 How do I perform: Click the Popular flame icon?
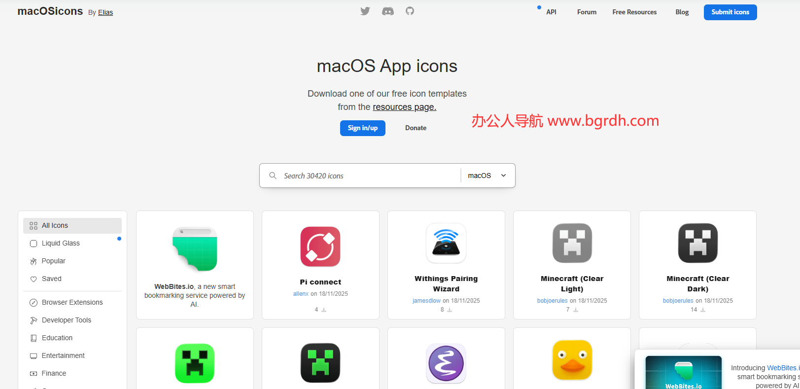click(x=34, y=261)
